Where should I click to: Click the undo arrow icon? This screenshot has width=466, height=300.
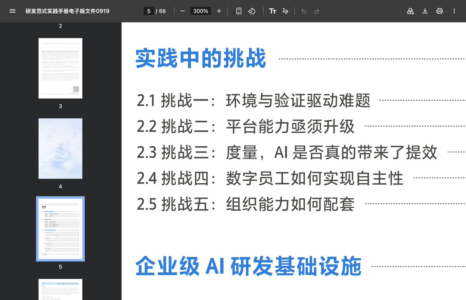click(x=304, y=11)
